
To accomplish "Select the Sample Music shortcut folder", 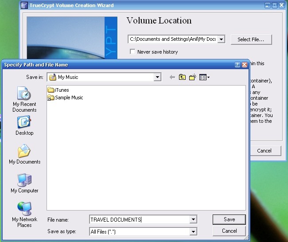I will click(x=65, y=98).
